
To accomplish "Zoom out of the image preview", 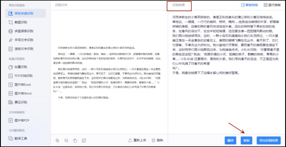I will (x=66, y=140).
